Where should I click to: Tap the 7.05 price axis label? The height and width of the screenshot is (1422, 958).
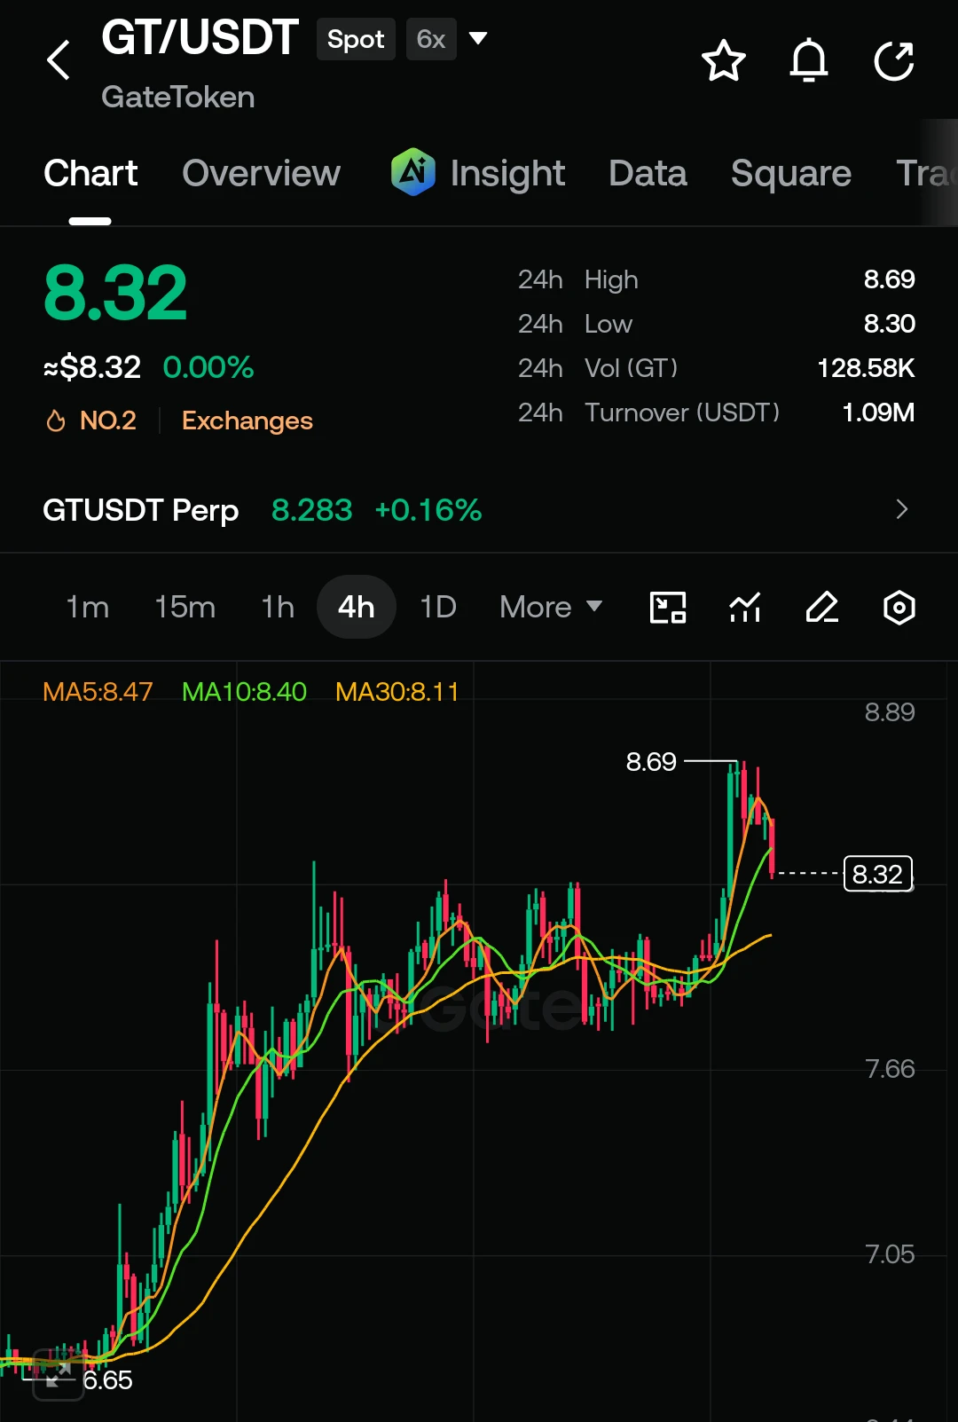click(890, 1254)
